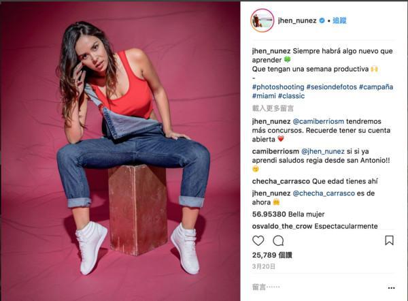Open the three-dot more options menu
Screen dimensions: 408x301
pos(392,287)
